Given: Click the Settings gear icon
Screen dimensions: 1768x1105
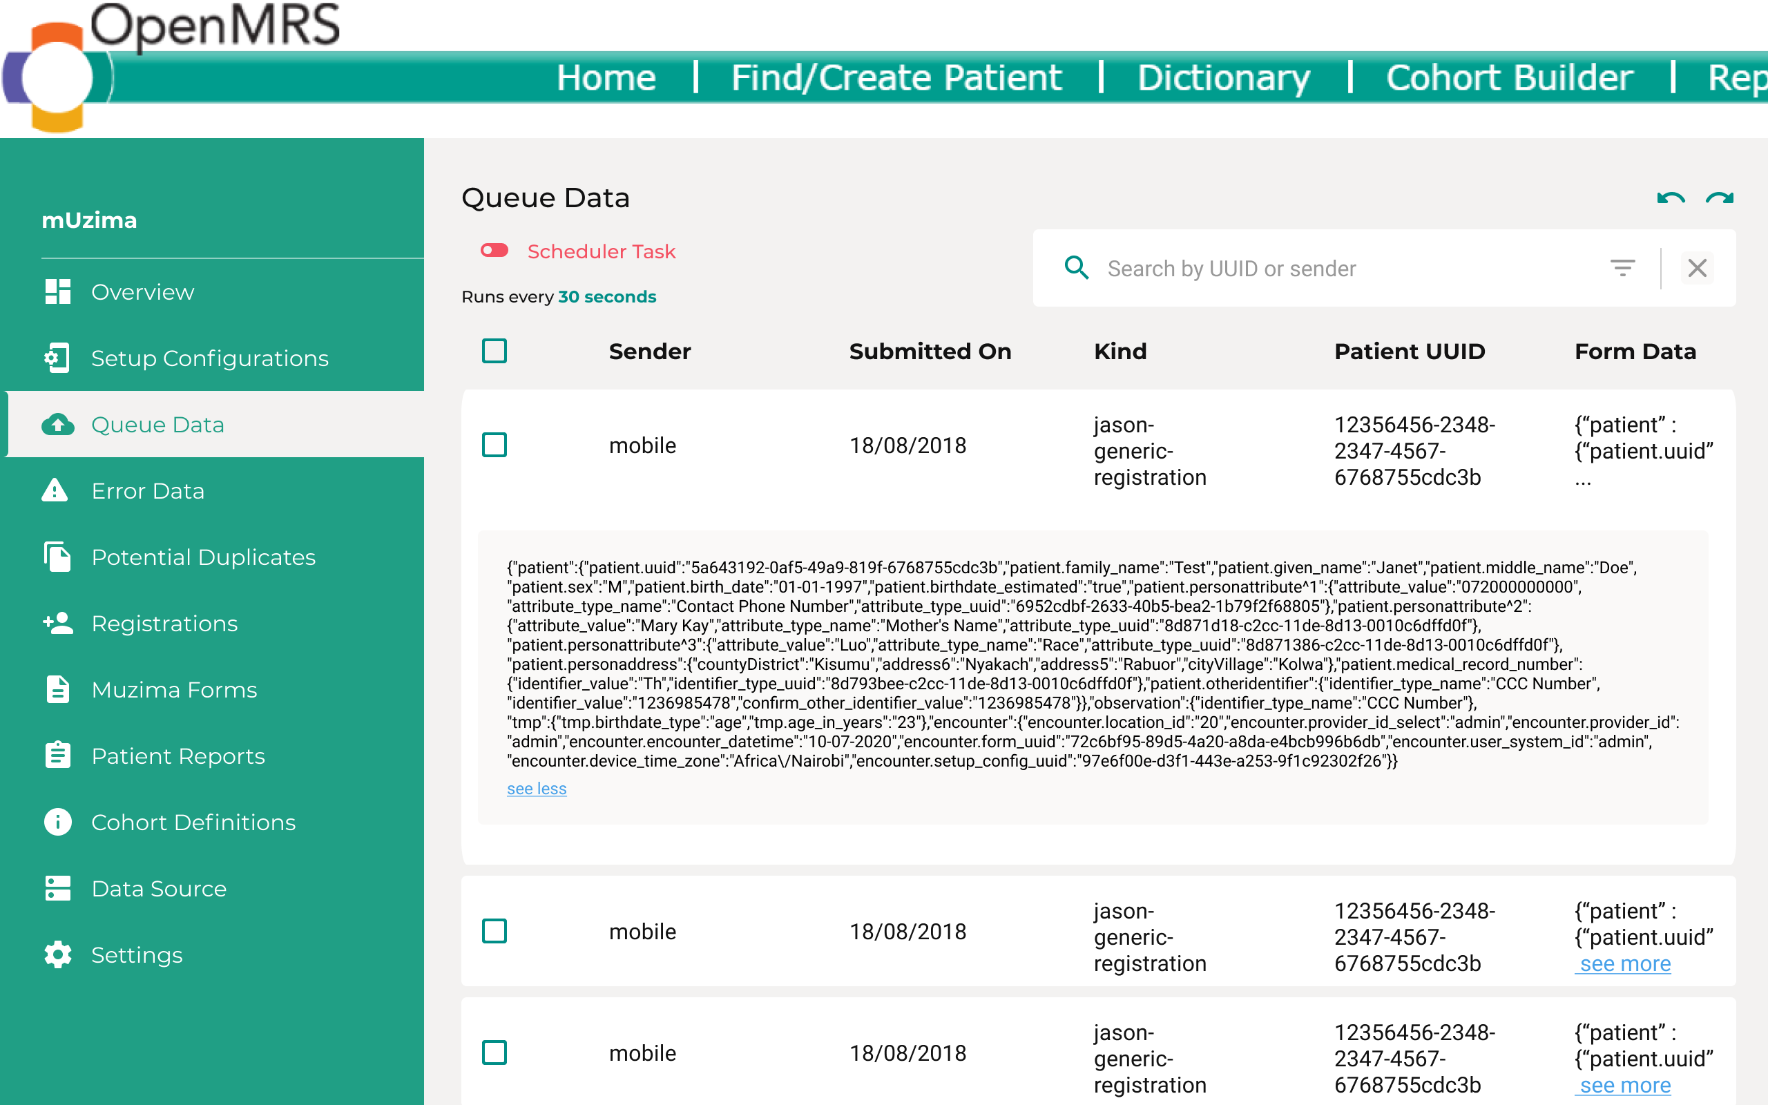Looking at the screenshot, I should (58, 954).
